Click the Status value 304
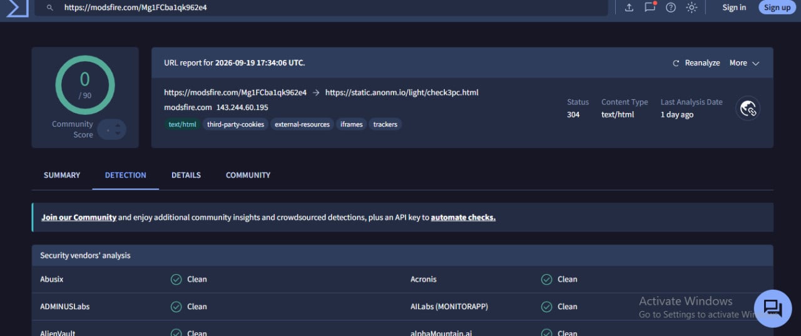Viewport: 801px width, 336px height. coord(573,115)
